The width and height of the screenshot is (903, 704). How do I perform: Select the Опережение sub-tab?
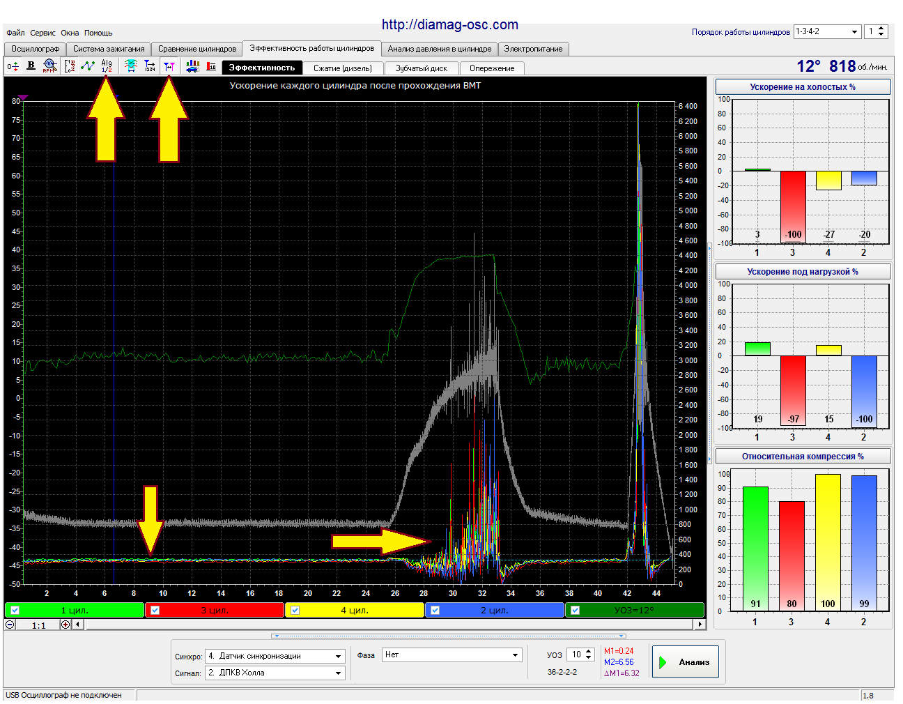[492, 68]
